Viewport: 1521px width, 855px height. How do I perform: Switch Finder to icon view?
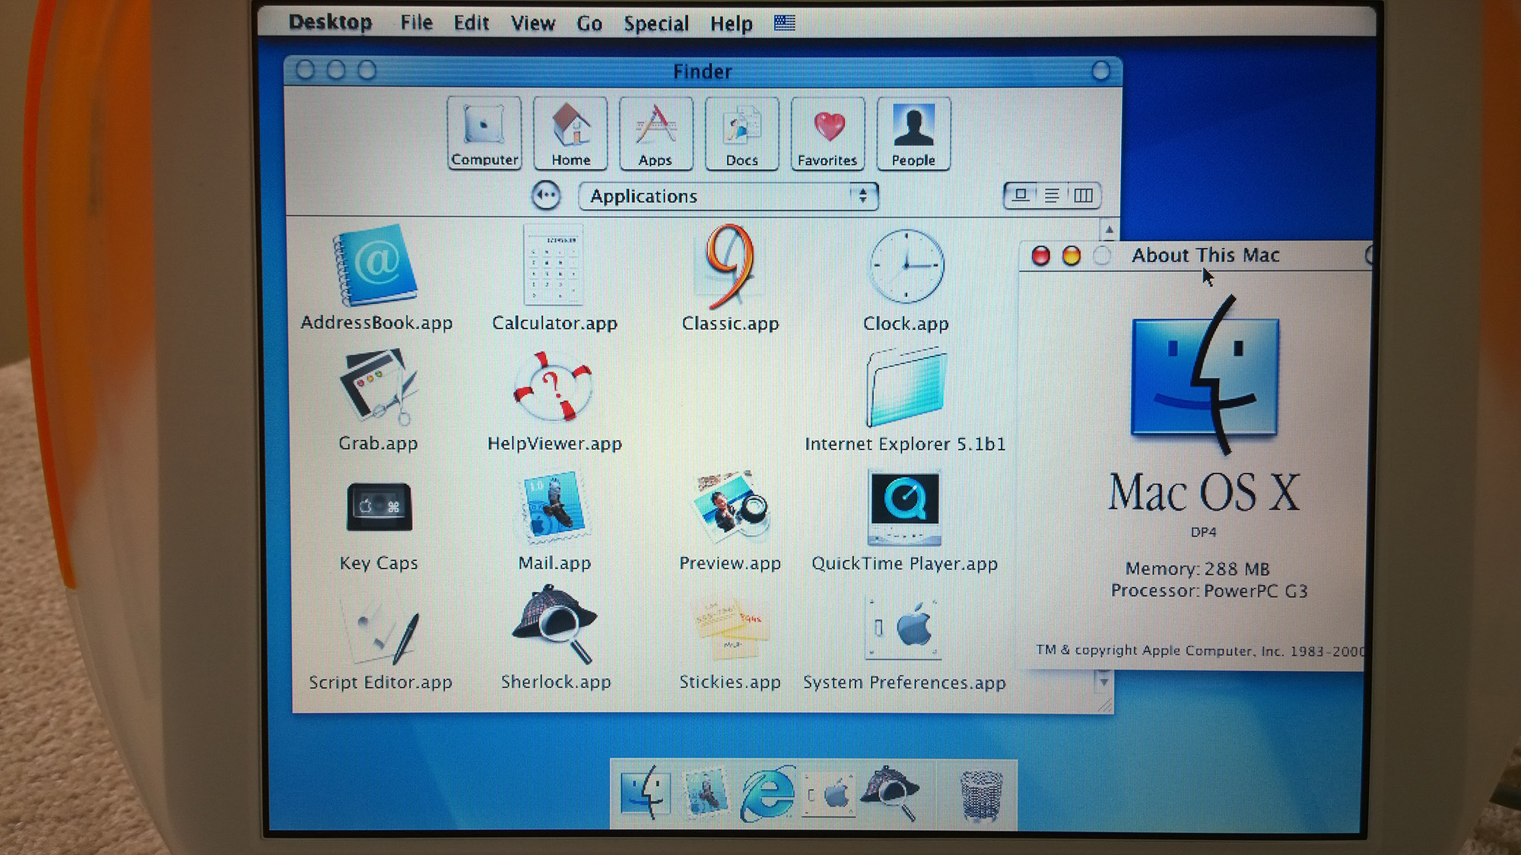coord(1021,195)
